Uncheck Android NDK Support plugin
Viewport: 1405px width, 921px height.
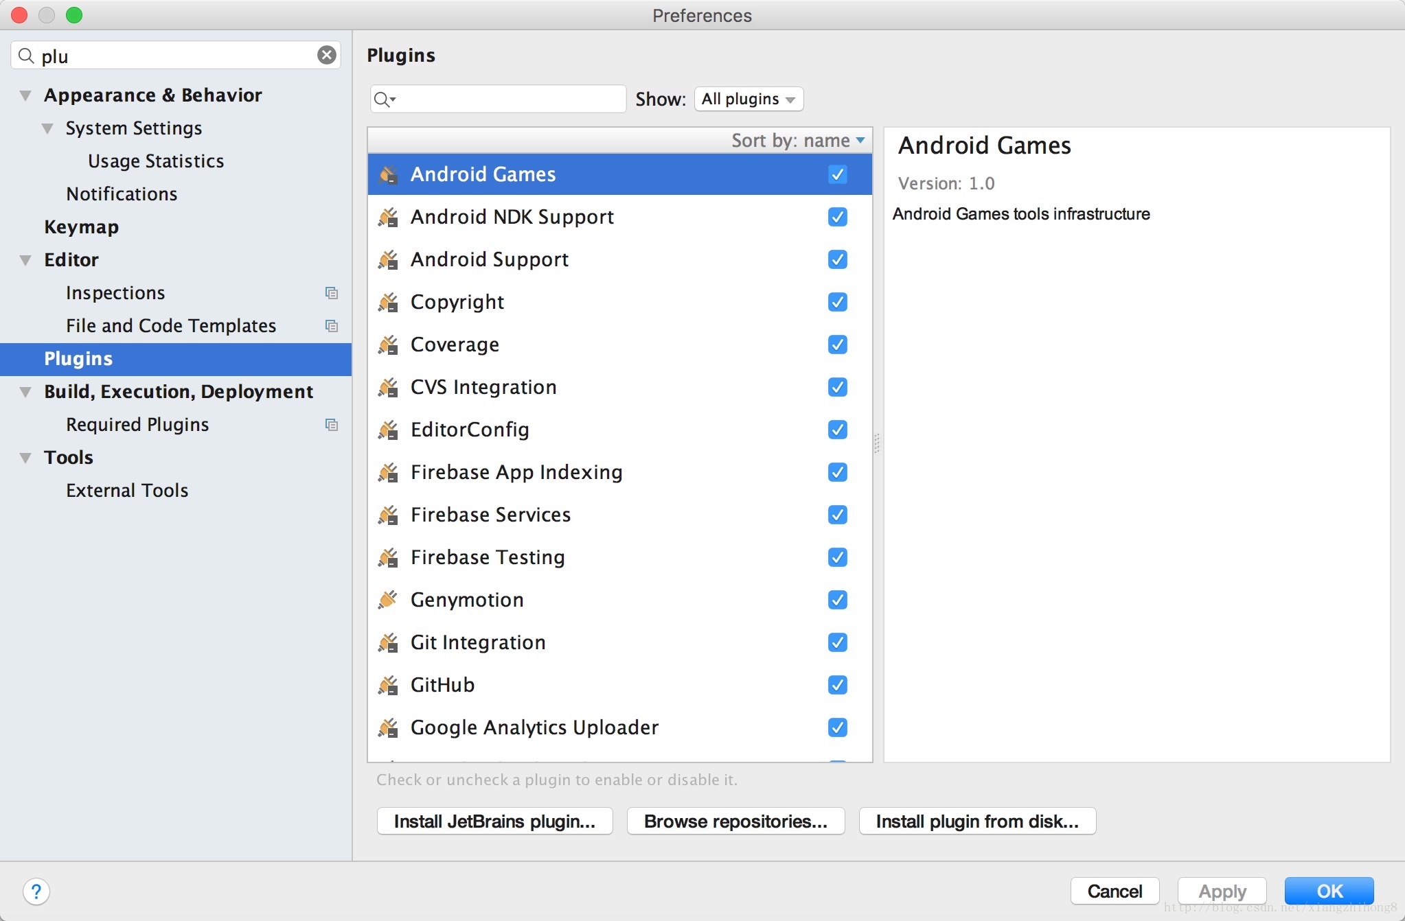click(837, 217)
